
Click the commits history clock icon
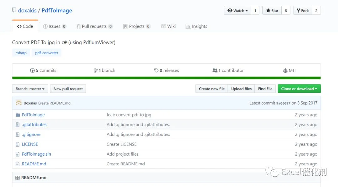point(32,71)
